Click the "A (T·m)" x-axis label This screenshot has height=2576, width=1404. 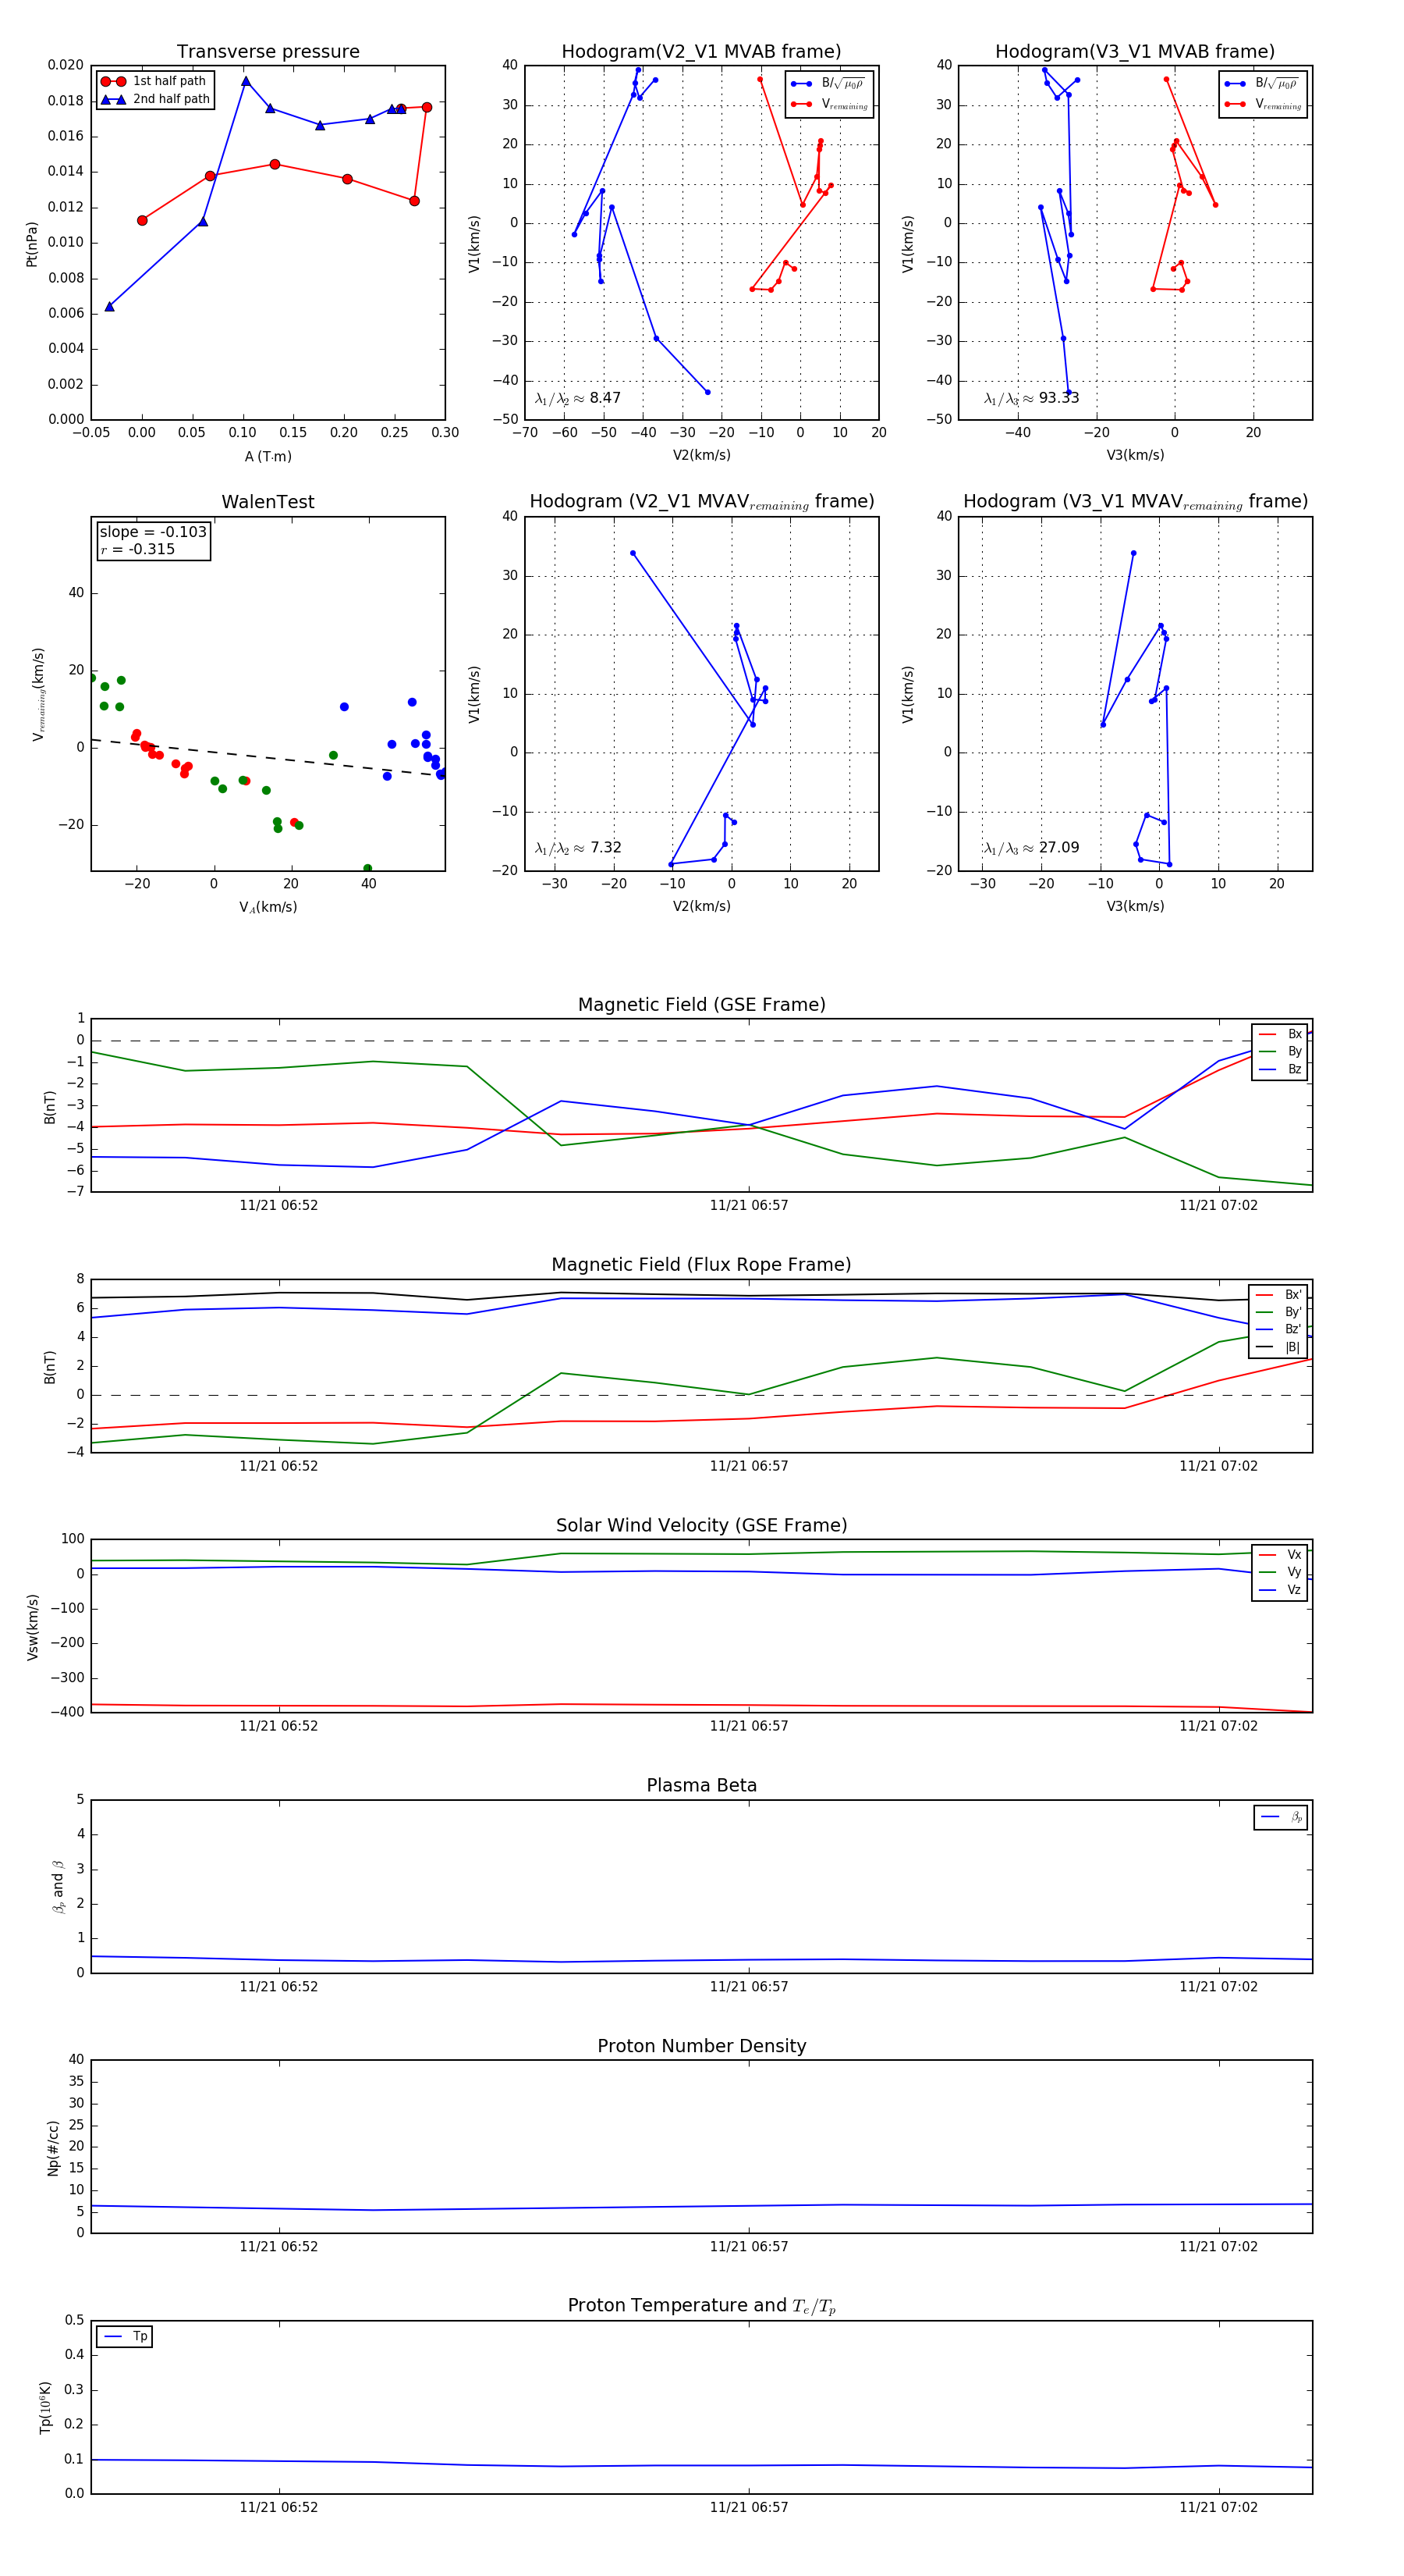[268, 457]
